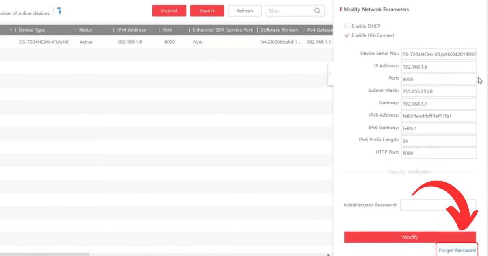This screenshot has height=256, width=488.
Task: Uncheck the Enable Hik-Connect checkbox
Action: tap(347, 35)
